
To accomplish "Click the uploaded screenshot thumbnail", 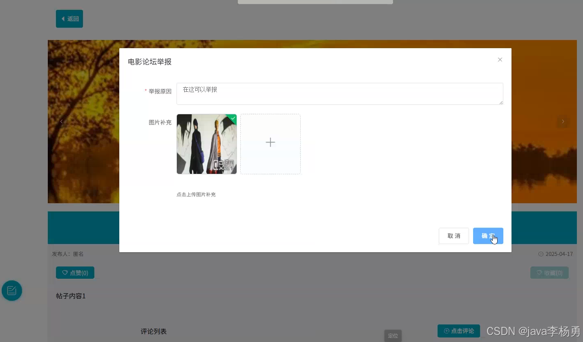I will (206, 144).
